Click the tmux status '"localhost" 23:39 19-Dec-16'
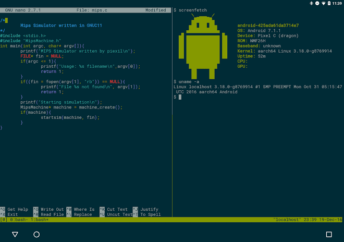 click(308, 220)
